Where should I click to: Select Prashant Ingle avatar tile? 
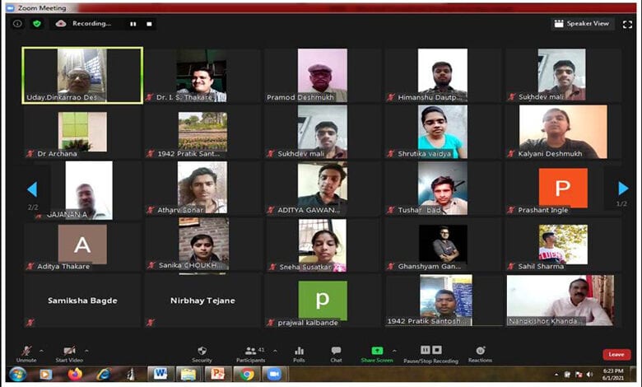click(563, 188)
